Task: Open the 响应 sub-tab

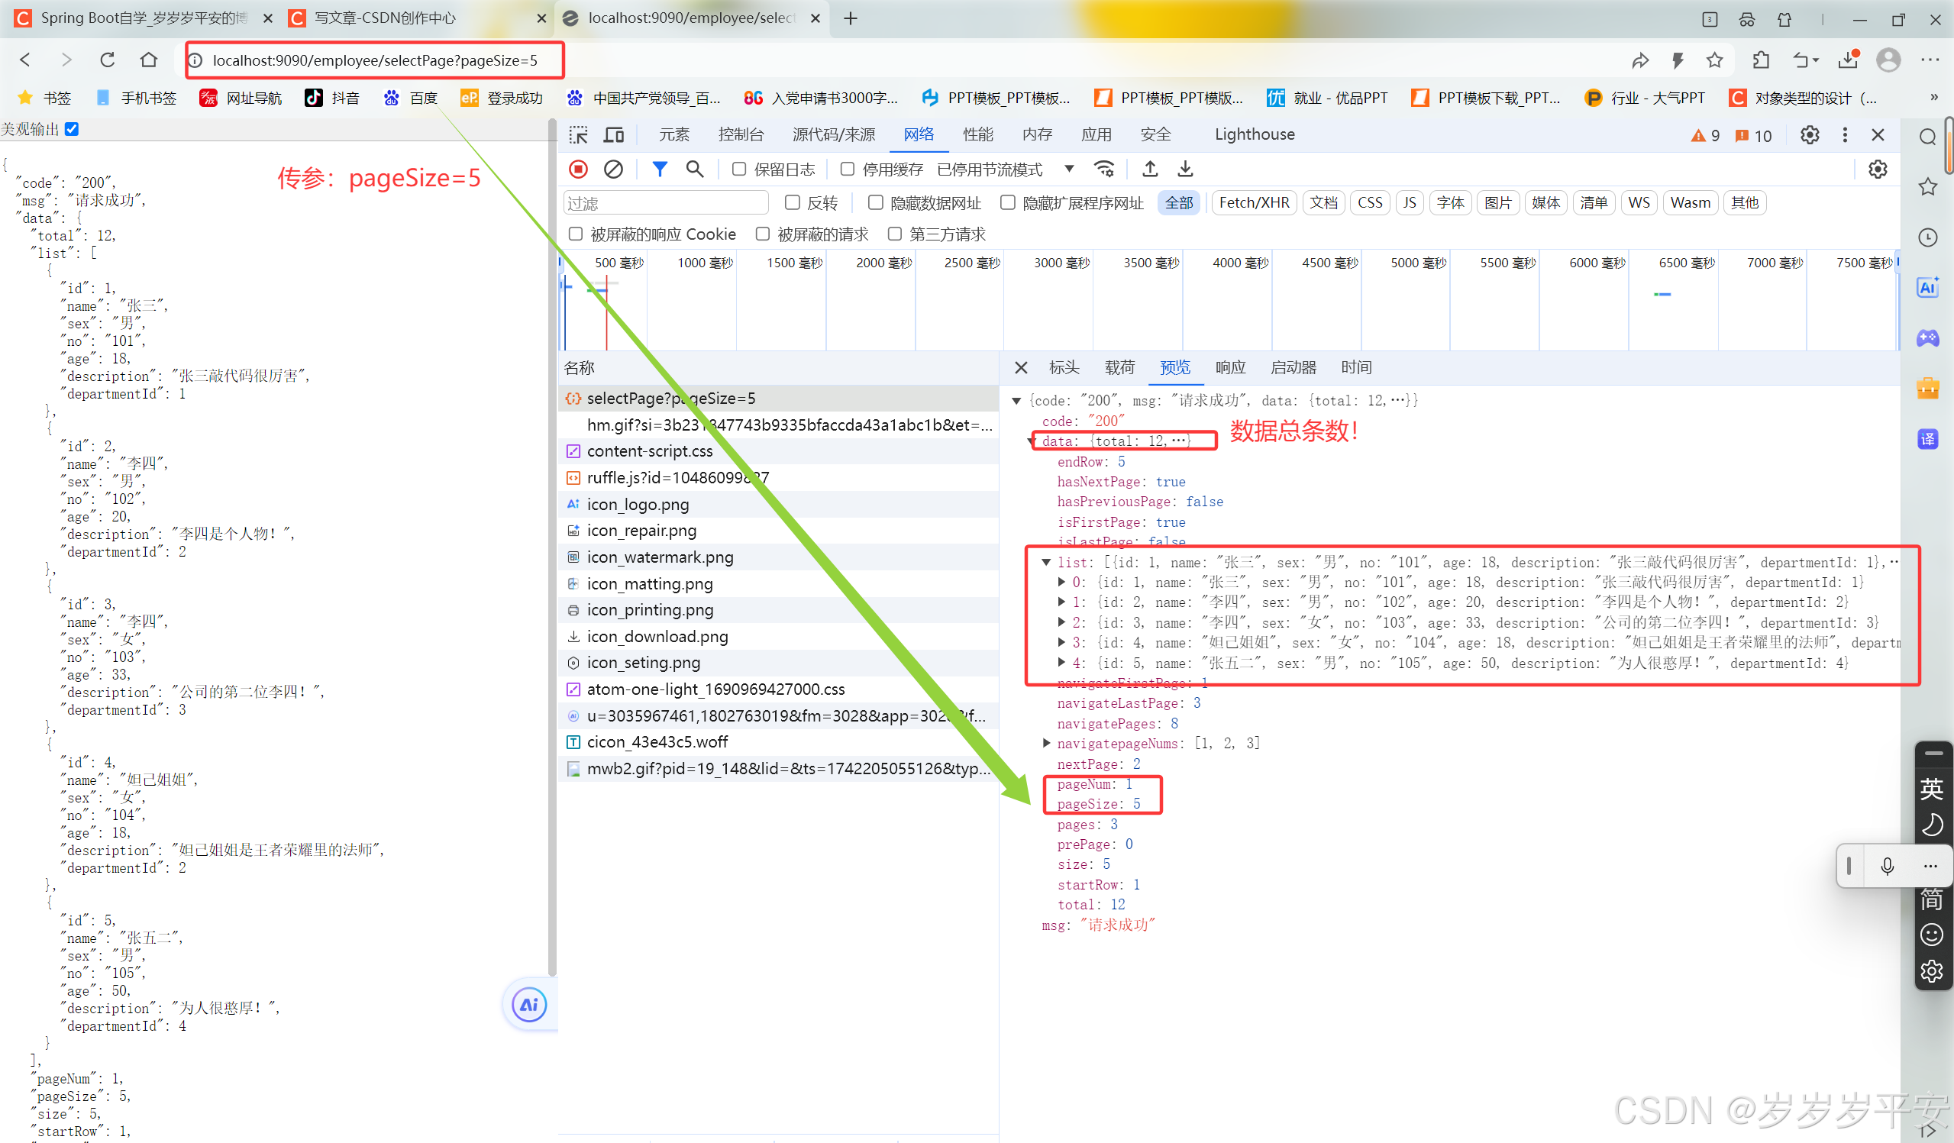Action: [x=1231, y=367]
